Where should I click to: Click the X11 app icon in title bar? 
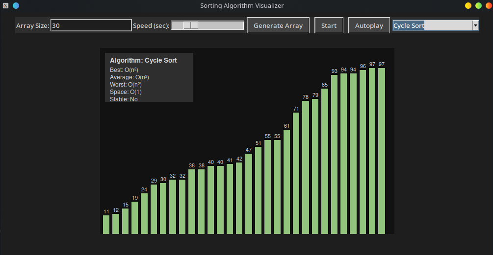[x=6, y=6]
